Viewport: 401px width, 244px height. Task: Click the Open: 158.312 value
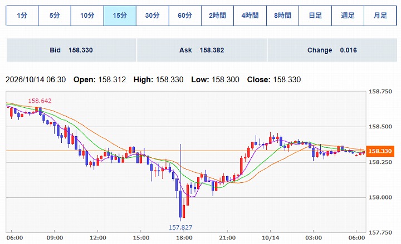pyautogui.click(x=100, y=79)
